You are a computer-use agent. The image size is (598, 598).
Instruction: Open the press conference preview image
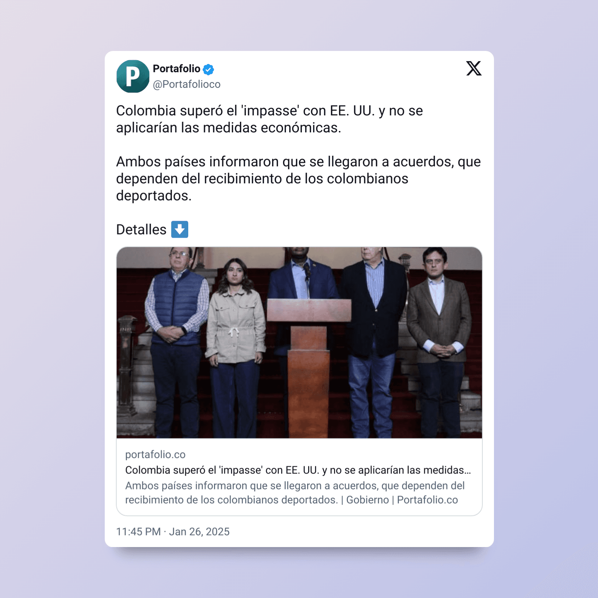coord(299,343)
